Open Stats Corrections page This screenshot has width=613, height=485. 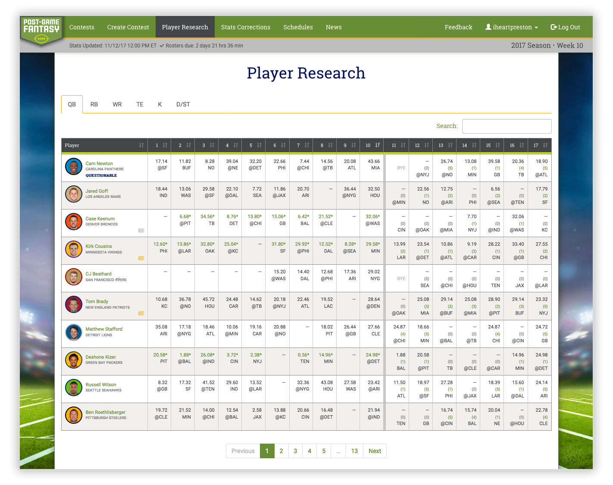246,27
